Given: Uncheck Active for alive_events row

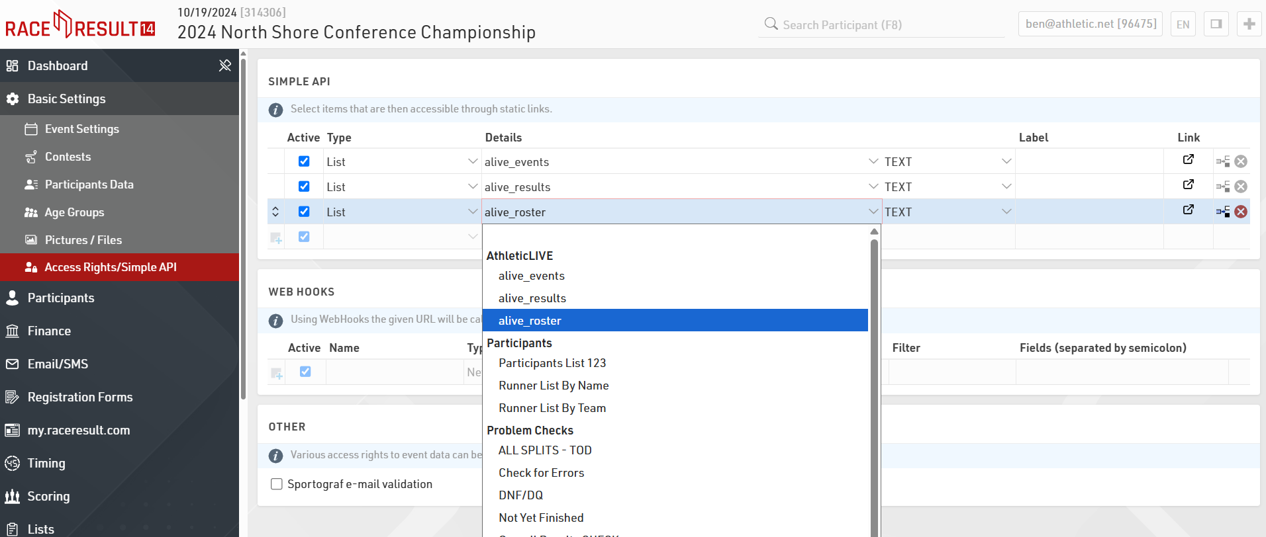Looking at the screenshot, I should 304,161.
